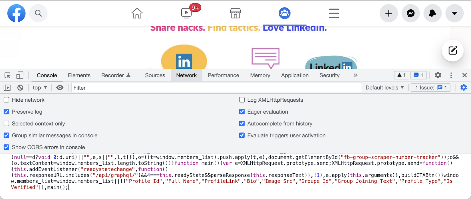This screenshot has height=199, width=471.
Task: Open the Application tab
Action: point(295,75)
